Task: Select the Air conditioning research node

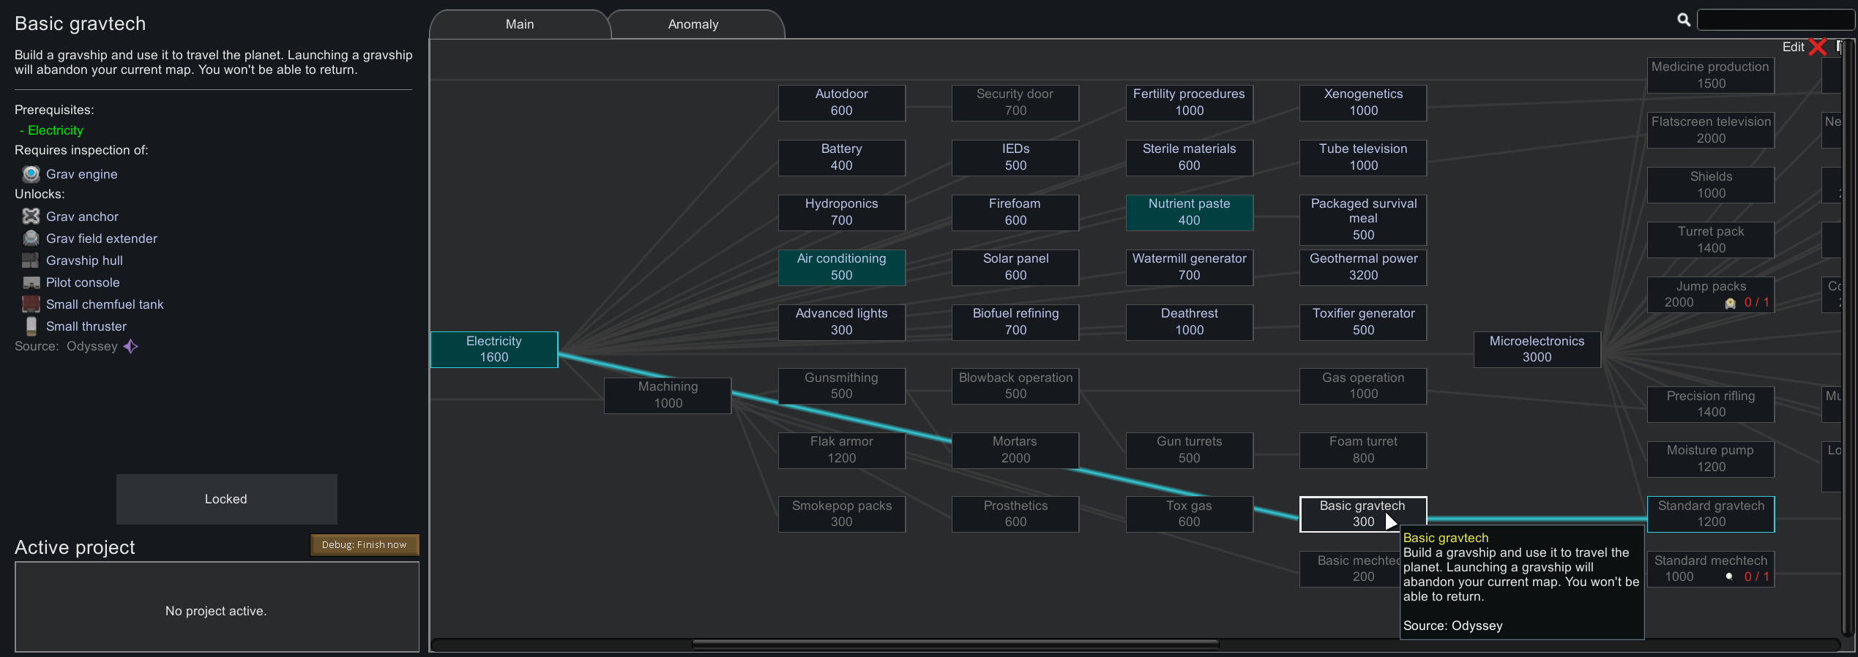Action: (842, 267)
